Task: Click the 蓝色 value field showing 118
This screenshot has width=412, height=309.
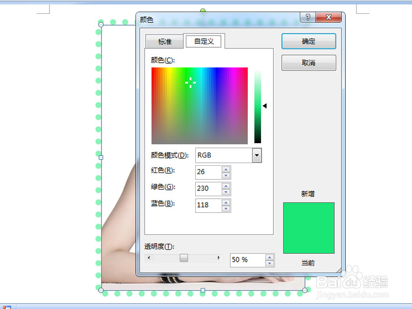Action: click(209, 205)
